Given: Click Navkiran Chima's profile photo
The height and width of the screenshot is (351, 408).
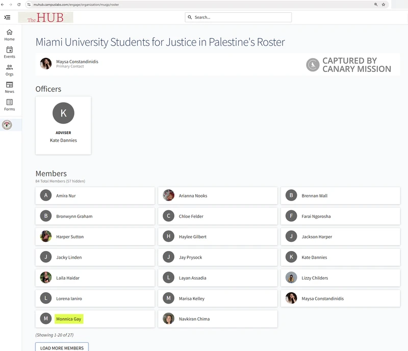Looking at the screenshot, I should point(169,318).
